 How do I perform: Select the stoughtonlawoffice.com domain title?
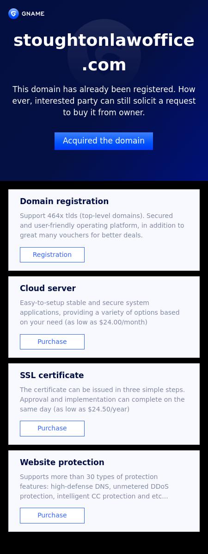tap(104, 52)
